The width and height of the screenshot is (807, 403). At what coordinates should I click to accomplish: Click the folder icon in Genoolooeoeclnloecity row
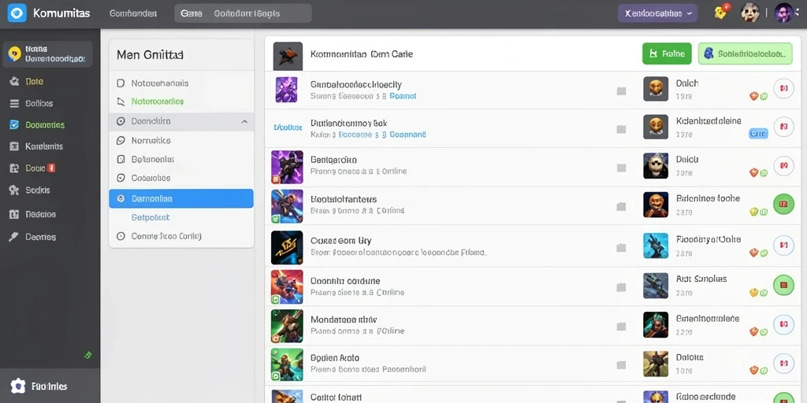pos(621,91)
